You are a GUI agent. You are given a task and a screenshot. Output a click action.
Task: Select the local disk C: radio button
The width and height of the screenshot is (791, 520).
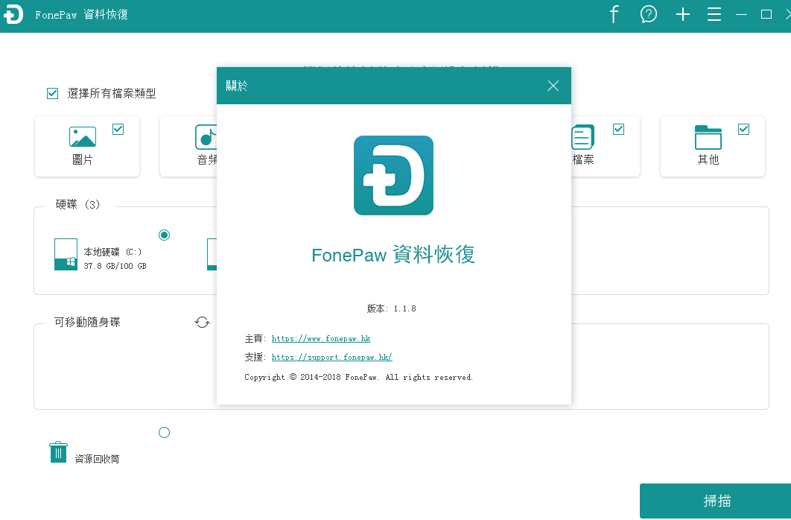pos(164,235)
